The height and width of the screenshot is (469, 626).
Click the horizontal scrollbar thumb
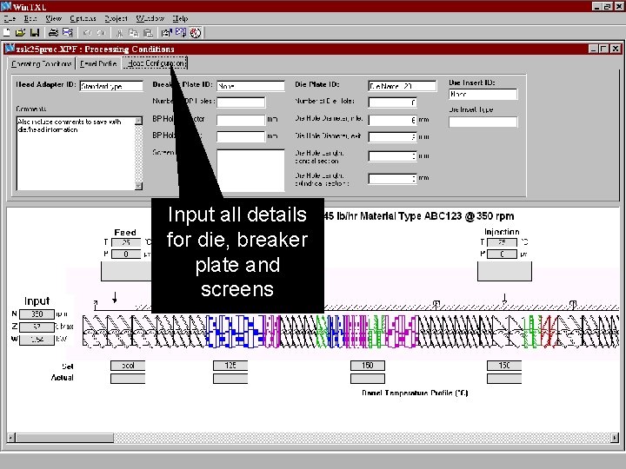pyautogui.click(x=64, y=438)
